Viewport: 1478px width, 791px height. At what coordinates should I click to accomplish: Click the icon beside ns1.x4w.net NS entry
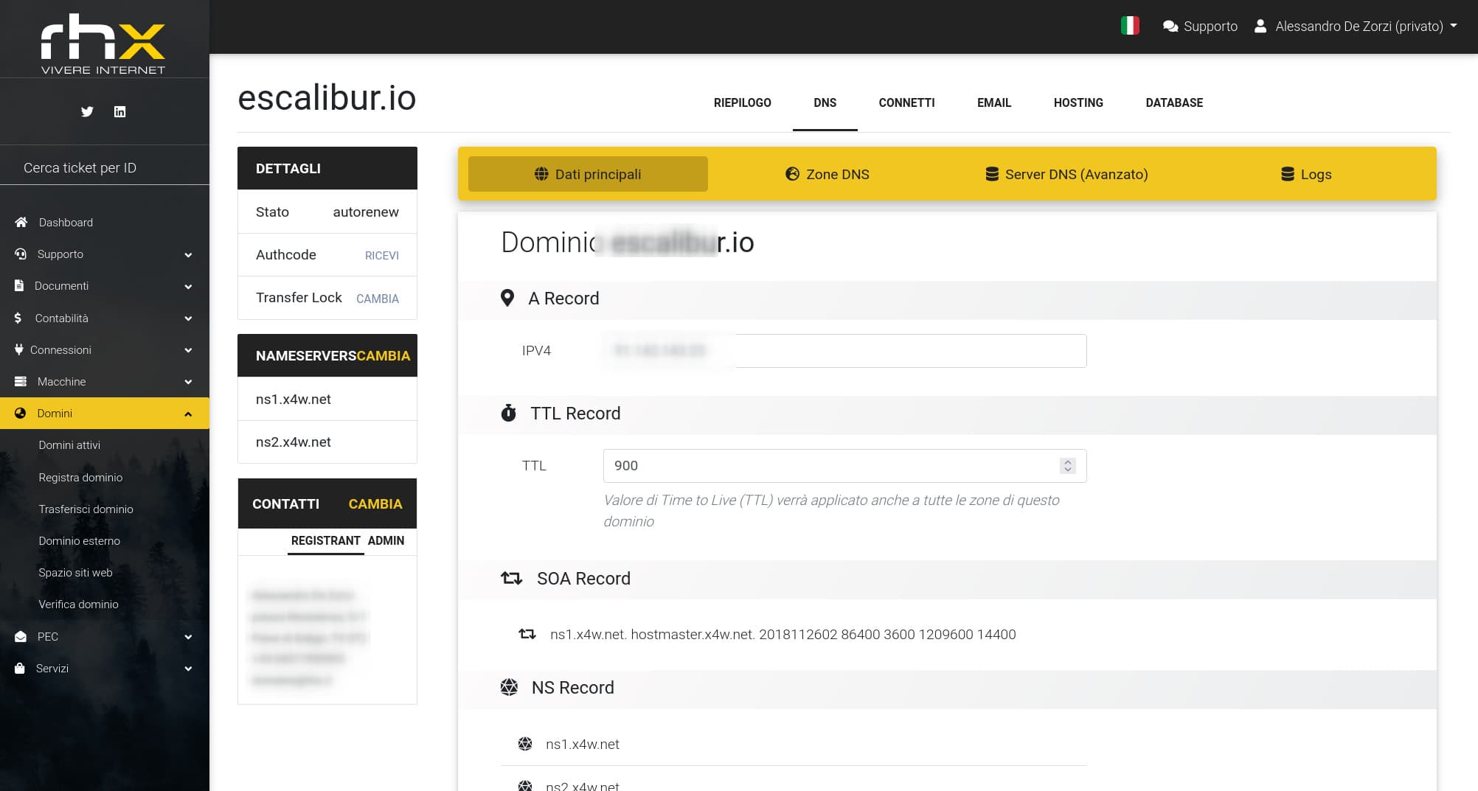tap(525, 744)
